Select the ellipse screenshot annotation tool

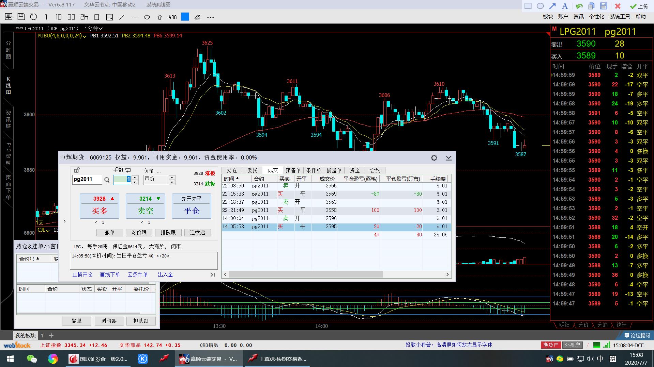pos(540,6)
